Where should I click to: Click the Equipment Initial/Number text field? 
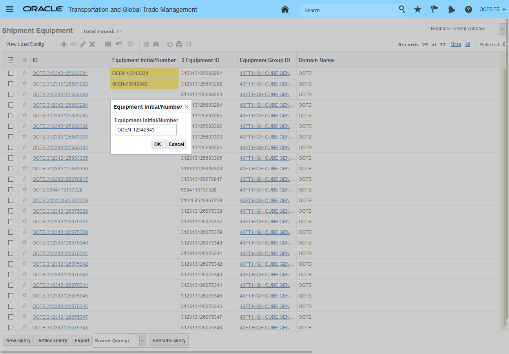[146, 130]
